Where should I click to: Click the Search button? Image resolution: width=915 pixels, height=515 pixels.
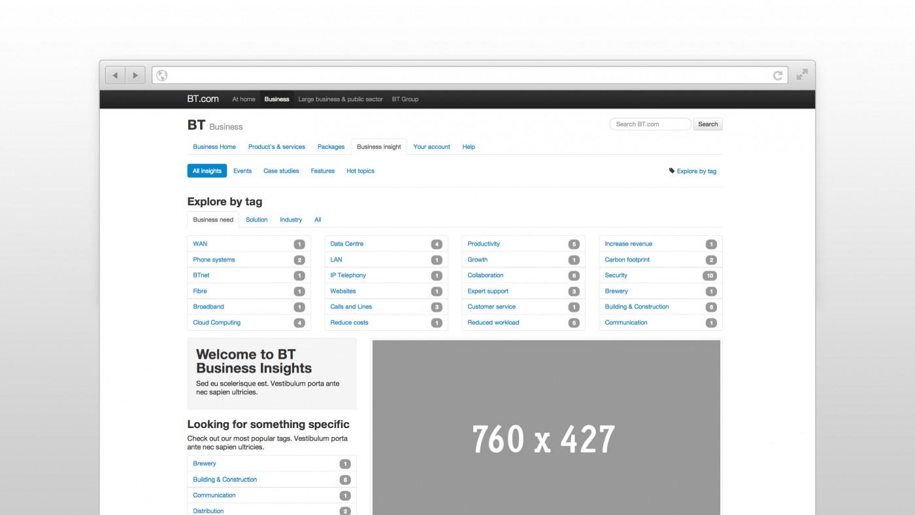tap(708, 124)
